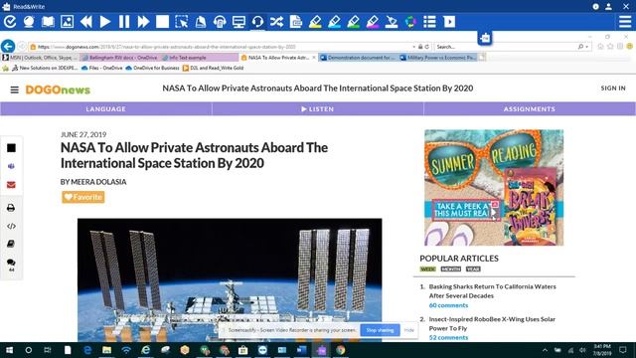636x358 pixels.
Task: Click the Stop sharing button
Action: [380, 330]
